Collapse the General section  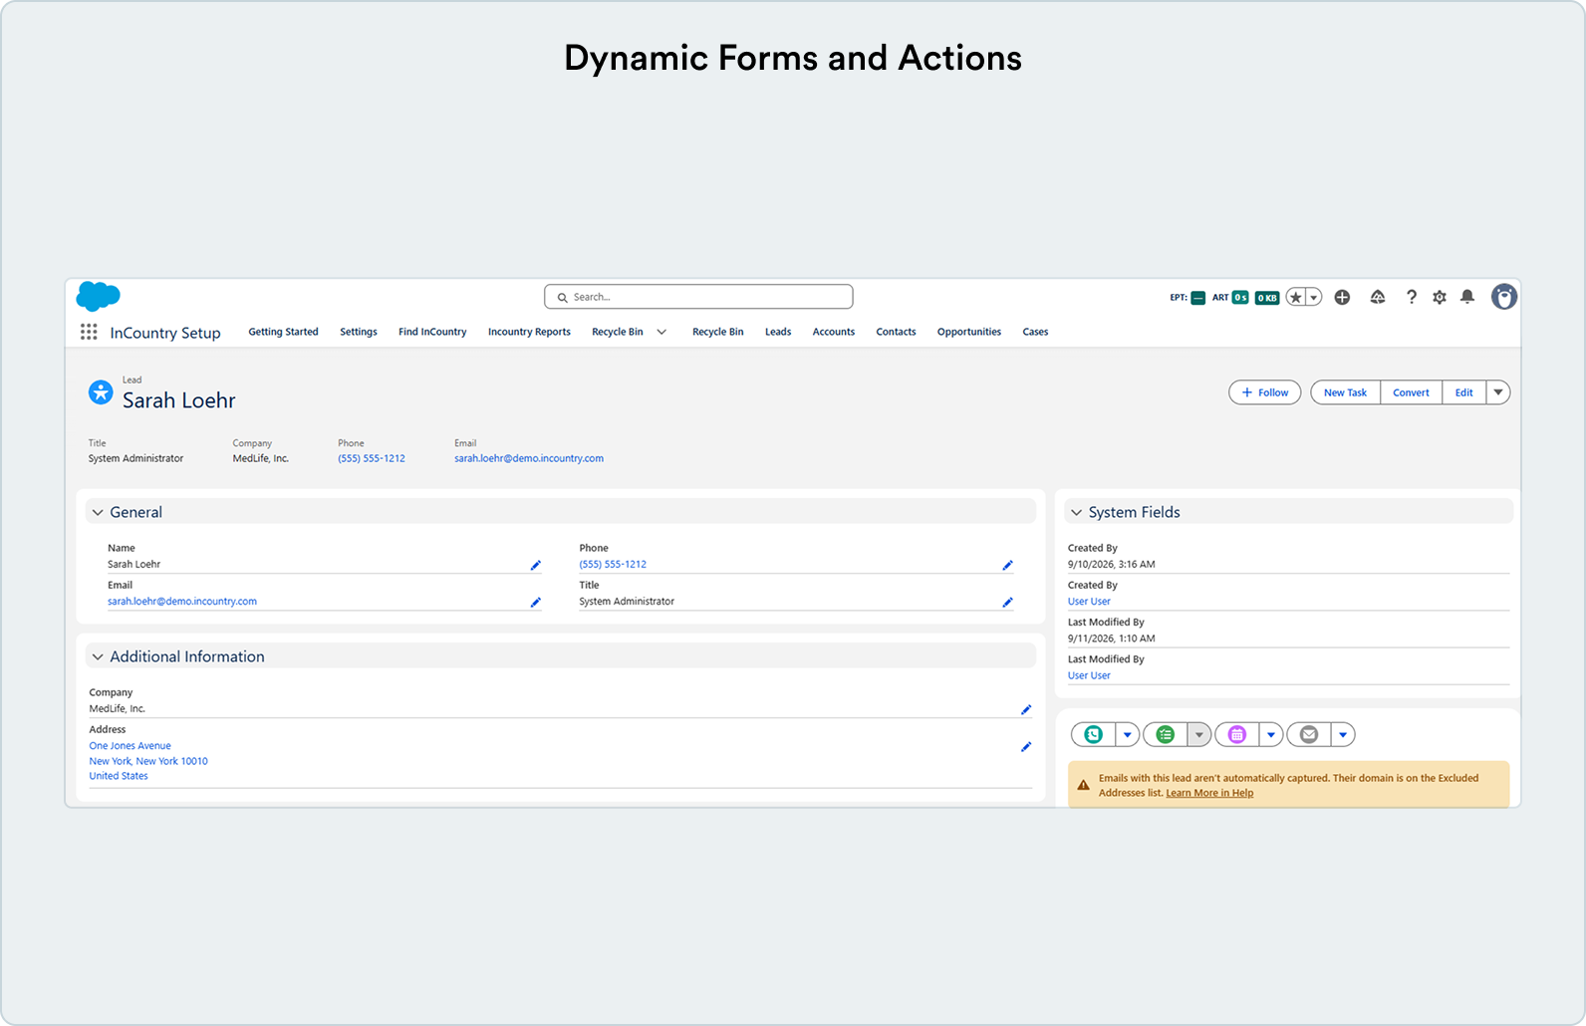[98, 512]
